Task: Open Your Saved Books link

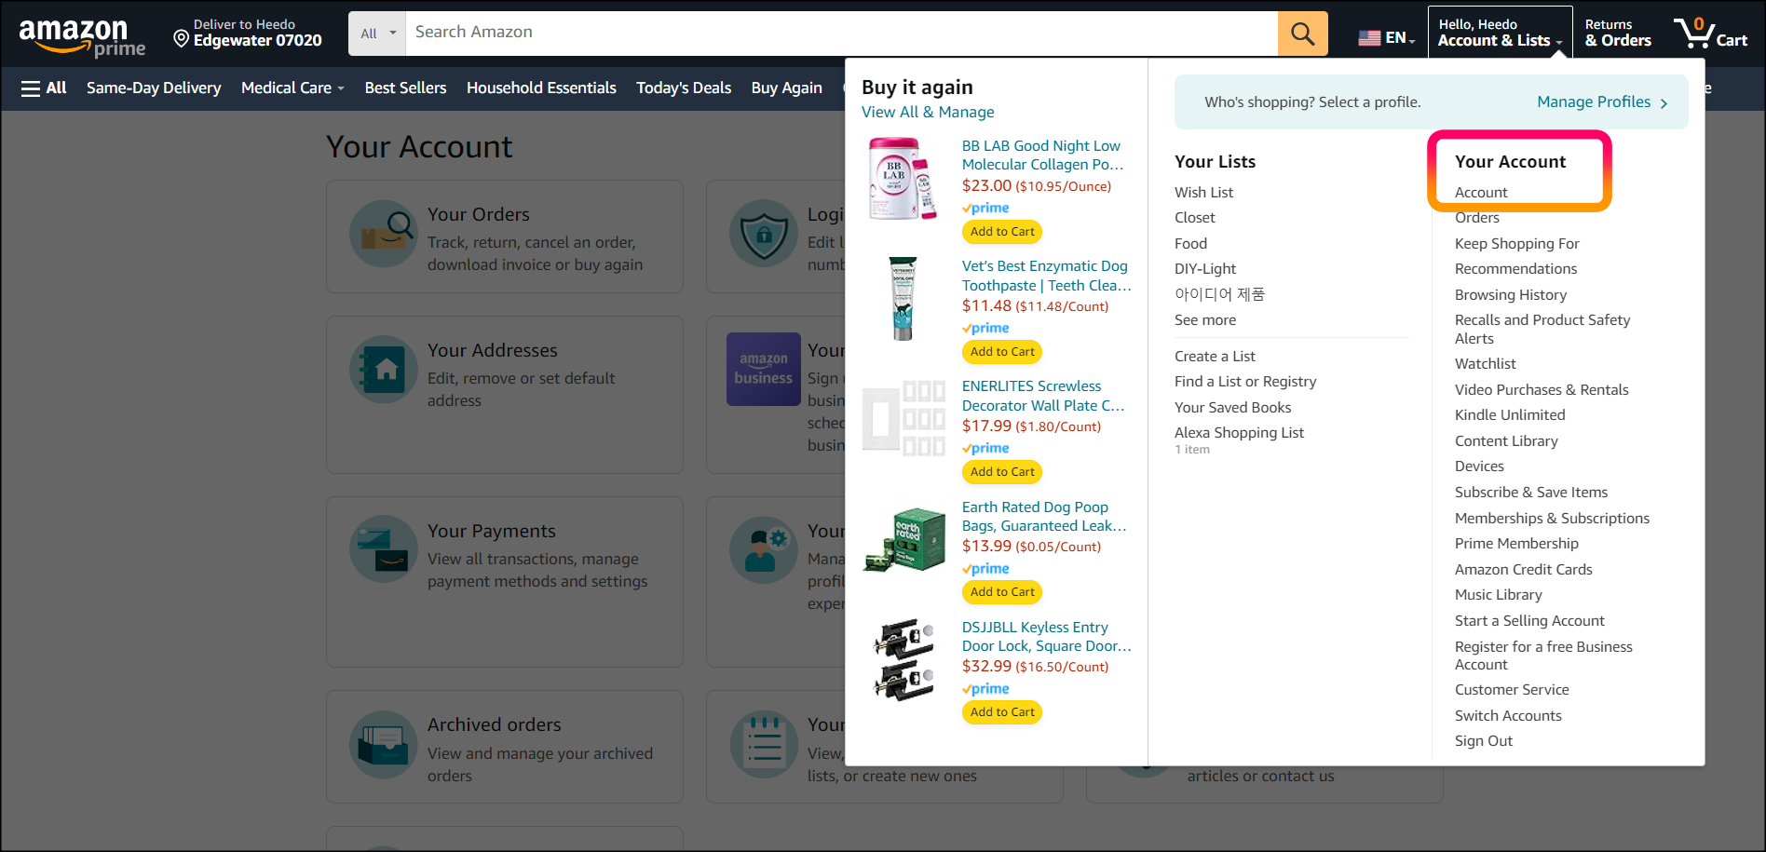Action: [1232, 407]
